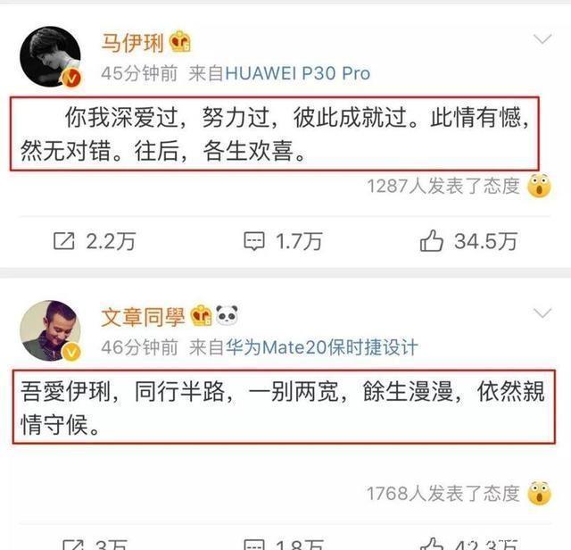Tap the repost icon on 马伊琍's post
Image resolution: width=571 pixels, height=550 pixels.
[x=64, y=241]
